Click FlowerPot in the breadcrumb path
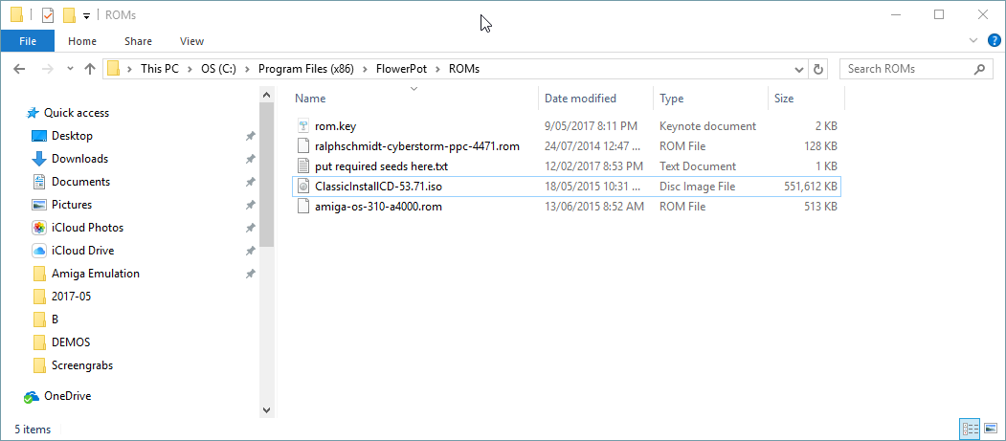 405,69
